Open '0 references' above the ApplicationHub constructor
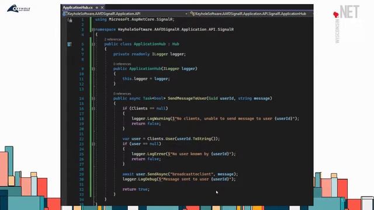Screen dimensions: 374x210 coord(122,64)
